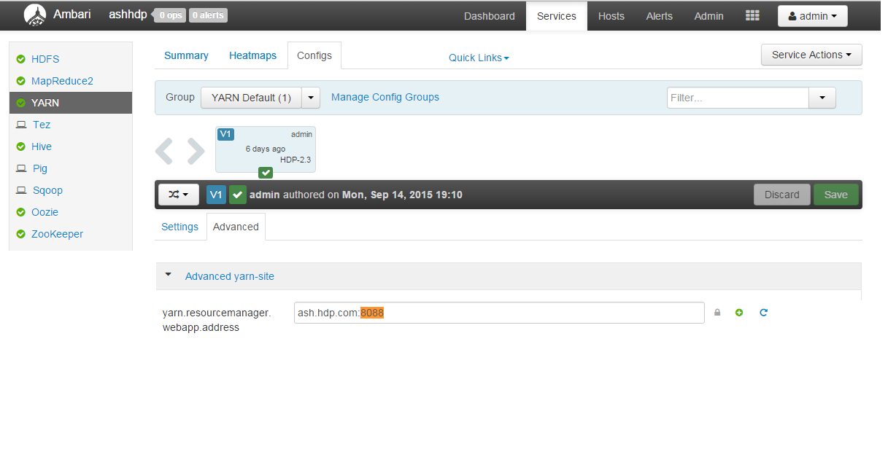Image resolution: width=896 pixels, height=465 pixels.
Task: Click config group caret dropdown
Action: (x=311, y=98)
